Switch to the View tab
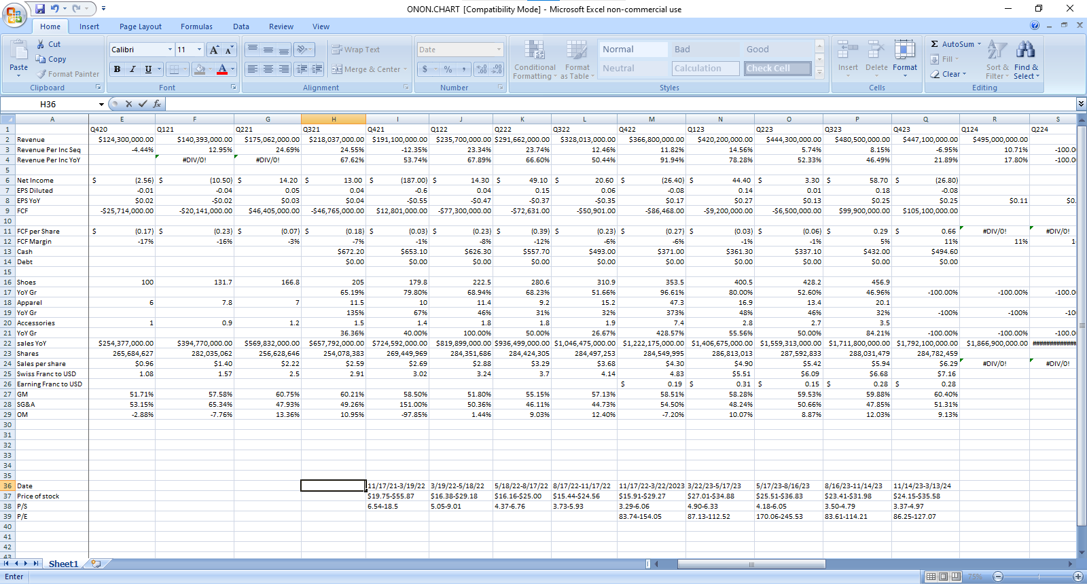 (321, 26)
